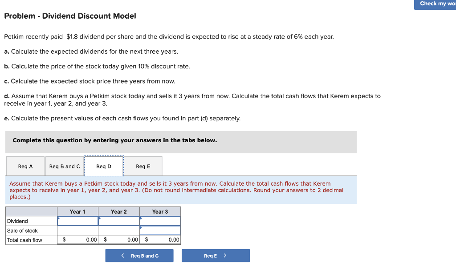Select the Req D tab
Viewport: 456px width, 270px height.
(x=104, y=166)
